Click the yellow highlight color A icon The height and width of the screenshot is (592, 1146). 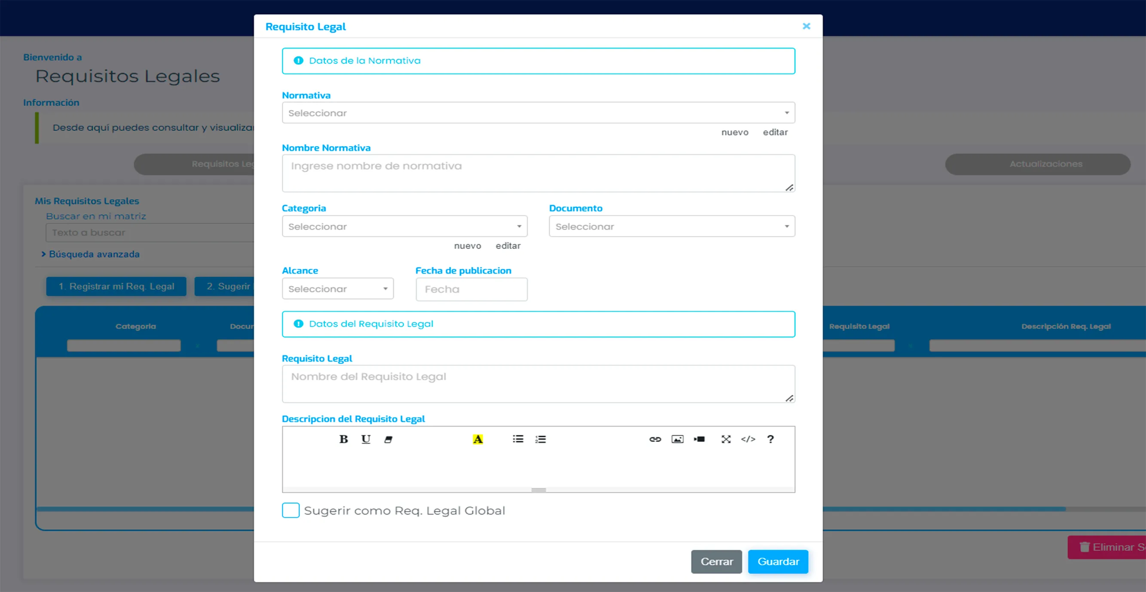point(478,439)
